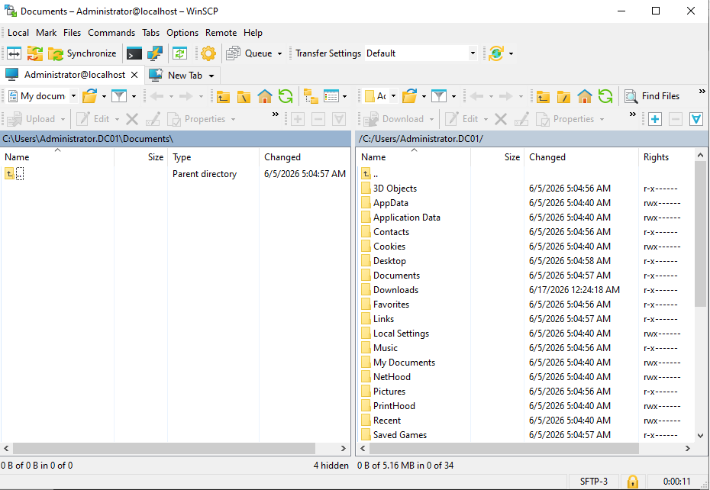The height and width of the screenshot is (490, 710).
Task: Click the remote Open Directory folder icon
Action: [410, 96]
